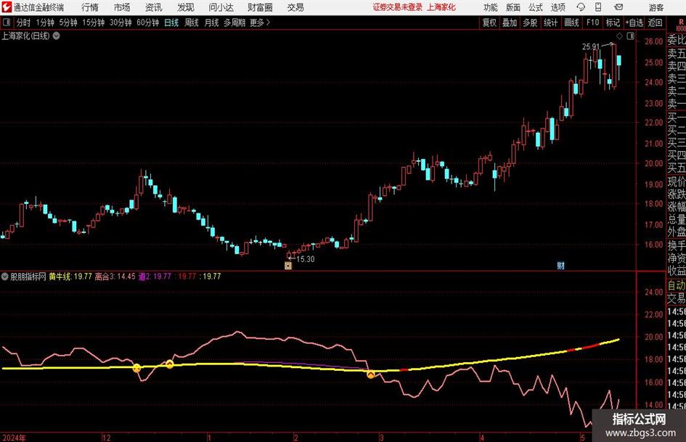This screenshot has width=686, height=442.
Task: Click the 25.00 price axis label
Action: (653, 62)
